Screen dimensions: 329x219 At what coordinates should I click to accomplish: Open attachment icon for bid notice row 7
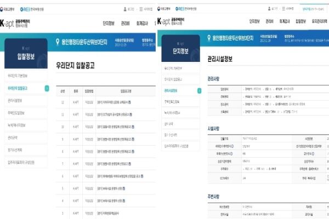(129, 164)
